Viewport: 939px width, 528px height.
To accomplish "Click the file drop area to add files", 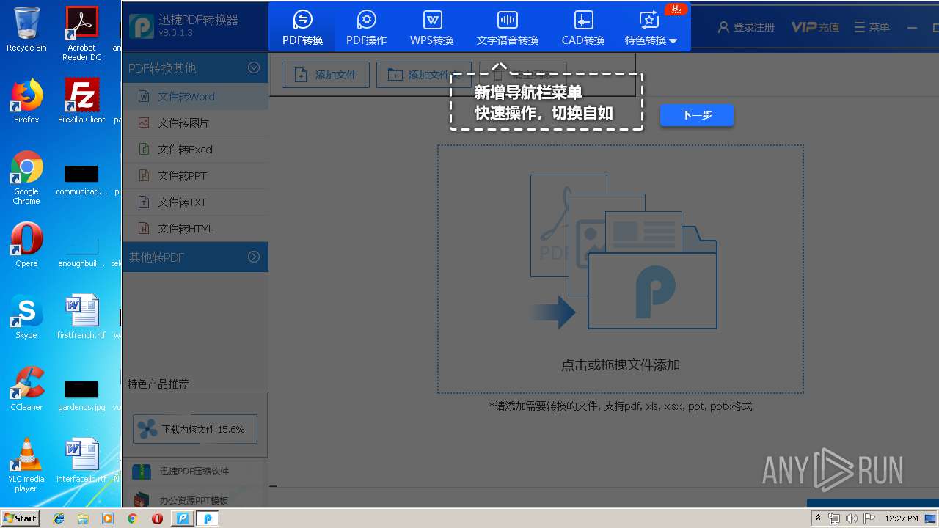I will pos(621,269).
